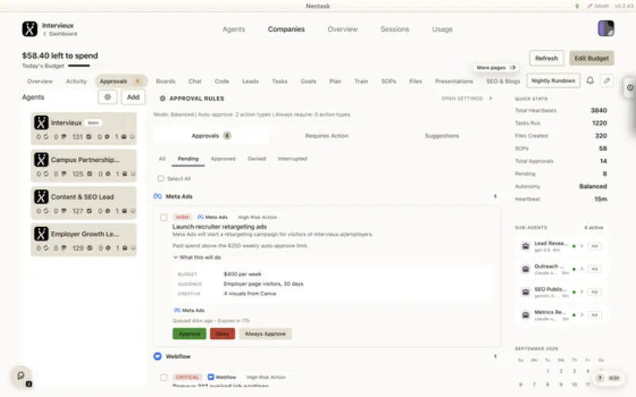Collapse the What this will do section
The width and height of the screenshot is (636, 397).
pos(197,257)
